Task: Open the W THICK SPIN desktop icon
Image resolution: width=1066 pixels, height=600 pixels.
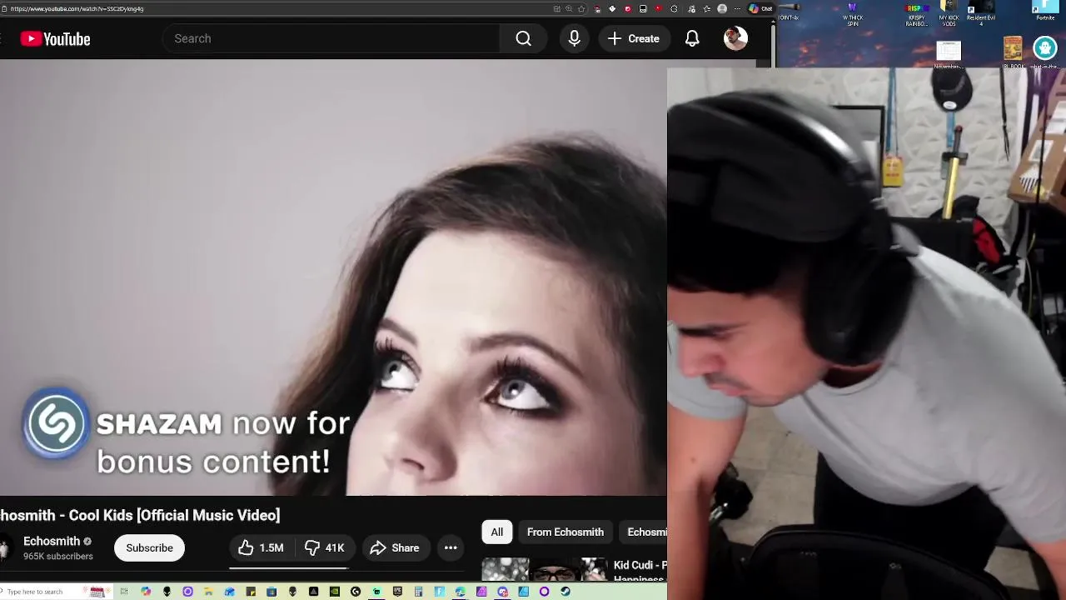Action: pos(853,14)
